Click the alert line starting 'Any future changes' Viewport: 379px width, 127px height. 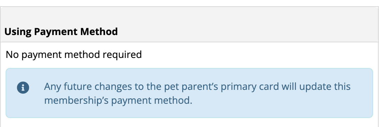pos(197,87)
